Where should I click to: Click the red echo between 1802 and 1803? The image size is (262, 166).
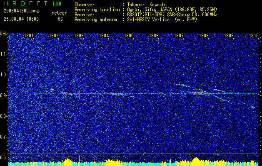coord(67,93)
